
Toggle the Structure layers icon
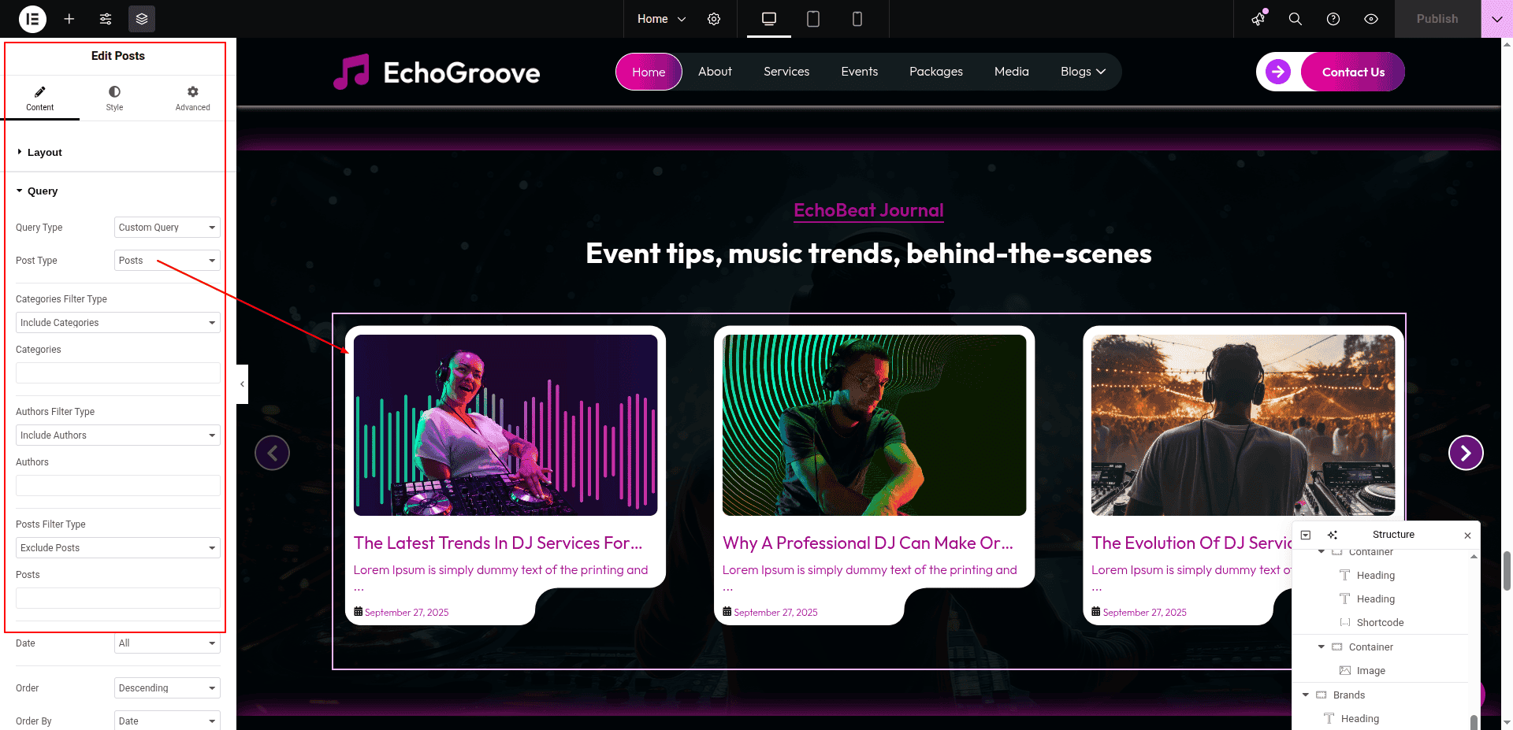point(142,19)
